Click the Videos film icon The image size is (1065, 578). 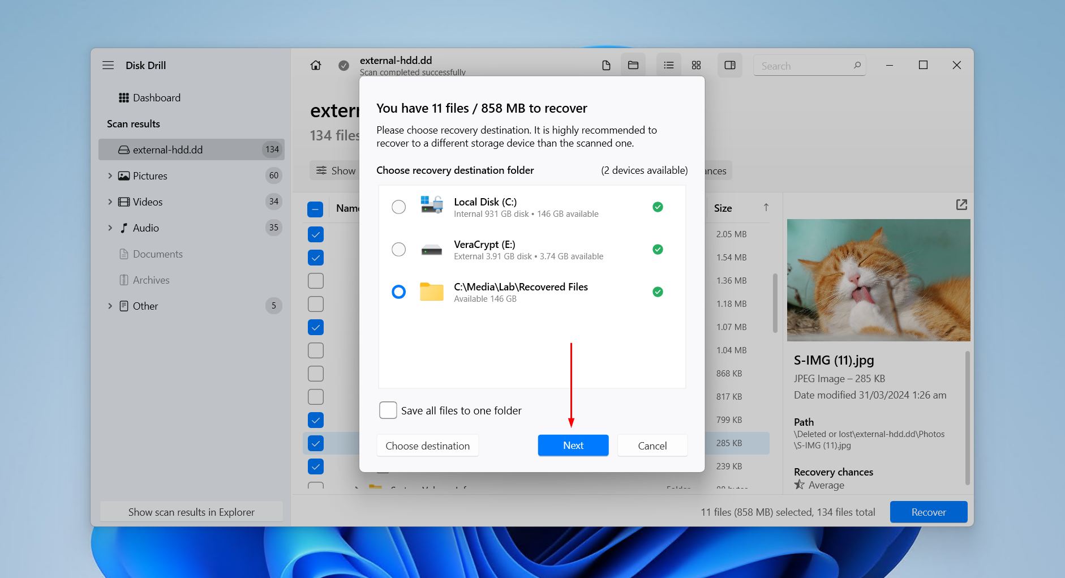click(123, 202)
